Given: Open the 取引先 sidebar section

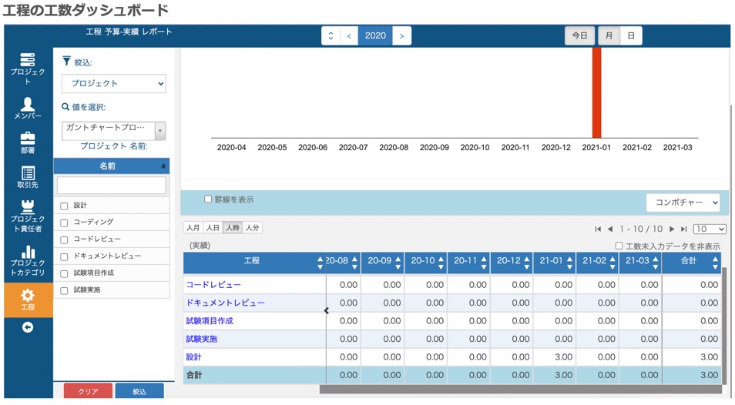Looking at the screenshot, I should coord(28,177).
